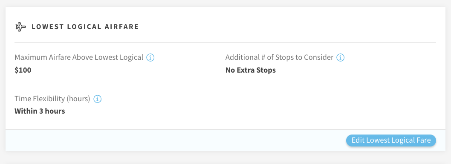Click the $100 airfare value
The width and height of the screenshot is (451, 164).
tap(23, 70)
